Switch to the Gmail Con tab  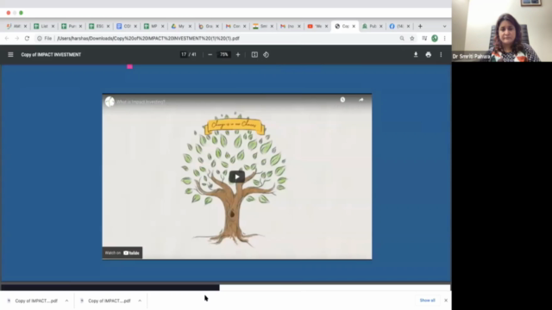tap(235, 27)
